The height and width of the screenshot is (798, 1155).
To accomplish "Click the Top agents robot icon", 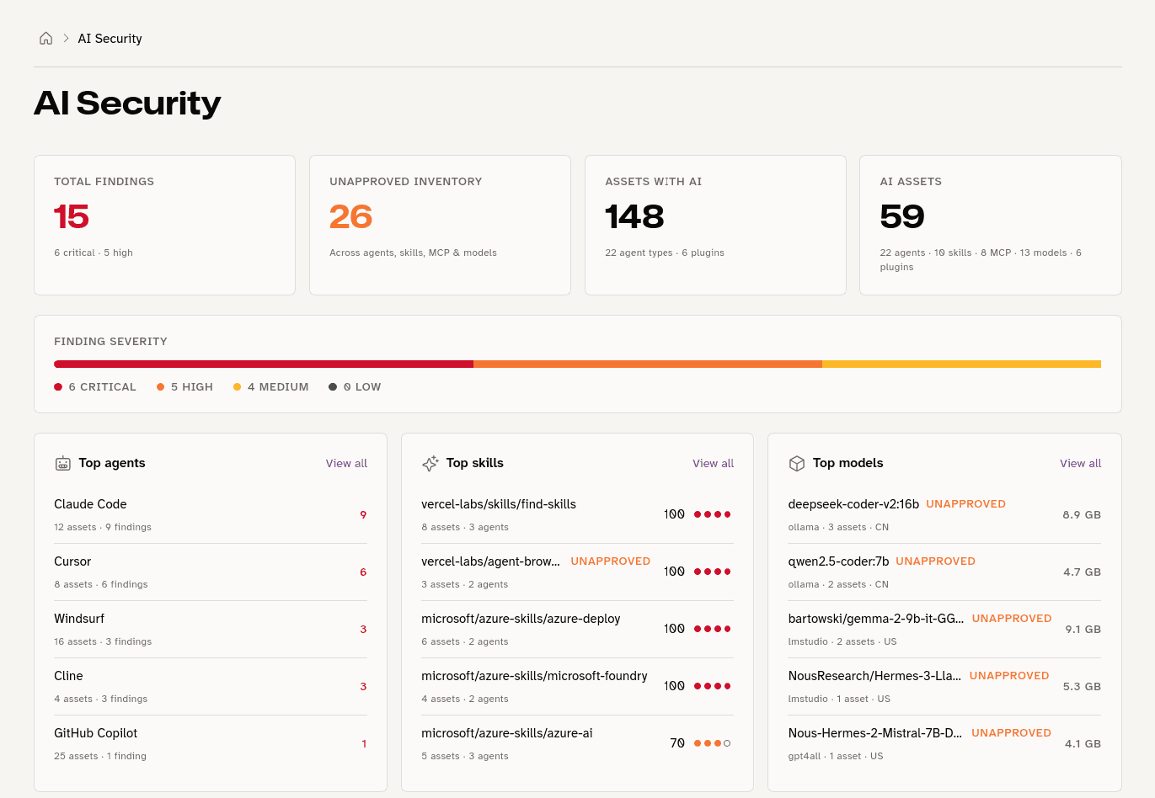I will tap(63, 463).
